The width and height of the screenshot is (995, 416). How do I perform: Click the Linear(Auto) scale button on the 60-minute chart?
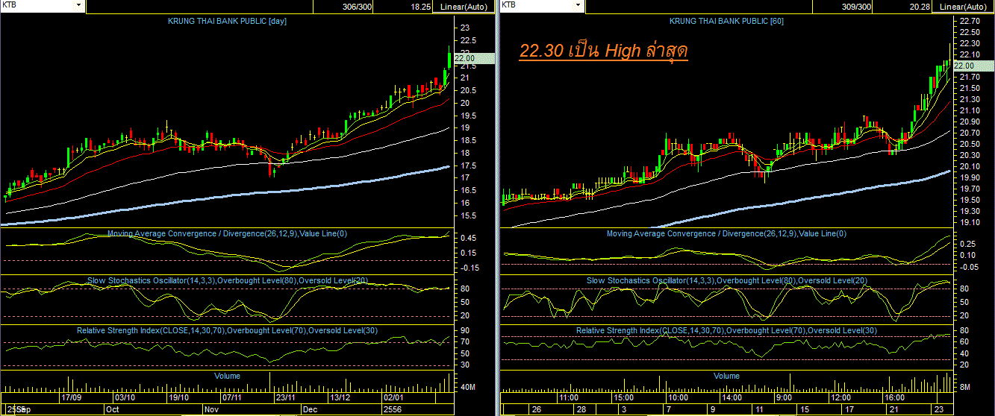pos(964,6)
